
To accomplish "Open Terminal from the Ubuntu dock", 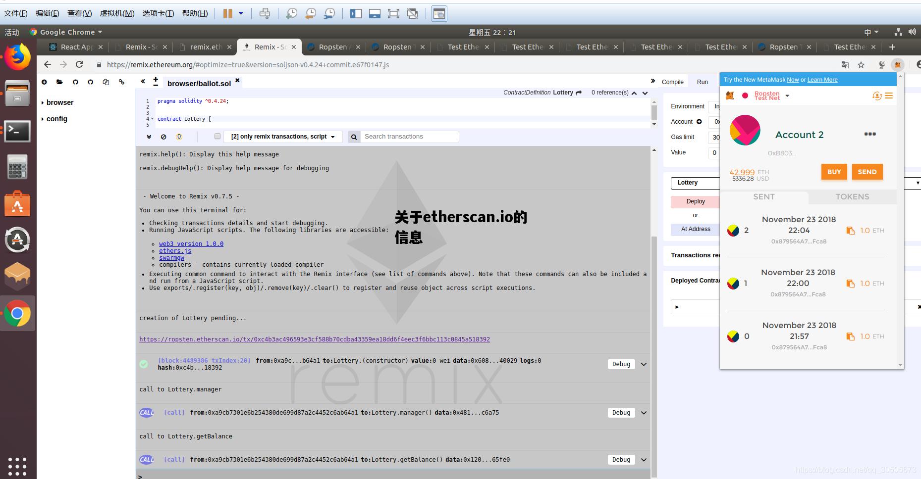I will tap(17, 131).
